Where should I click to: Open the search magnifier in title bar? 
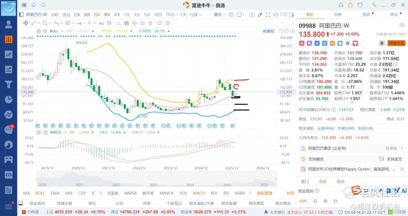tap(43, 5)
